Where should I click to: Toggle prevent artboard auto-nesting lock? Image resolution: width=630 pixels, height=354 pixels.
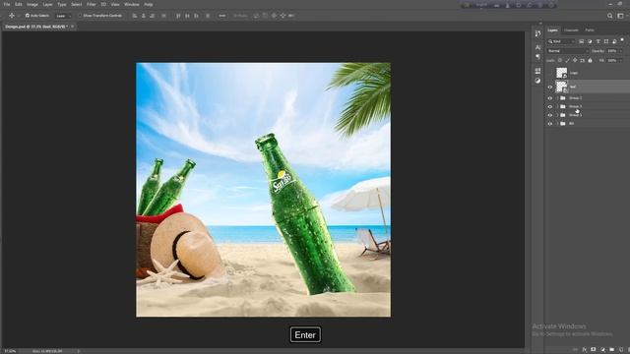[x=582, y=61]
